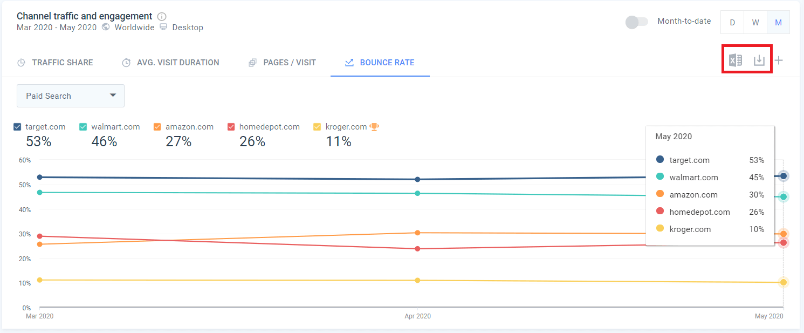Click the Traffic Share pie icon
Screen dimensions: 804x333
(x=22, y=63)
